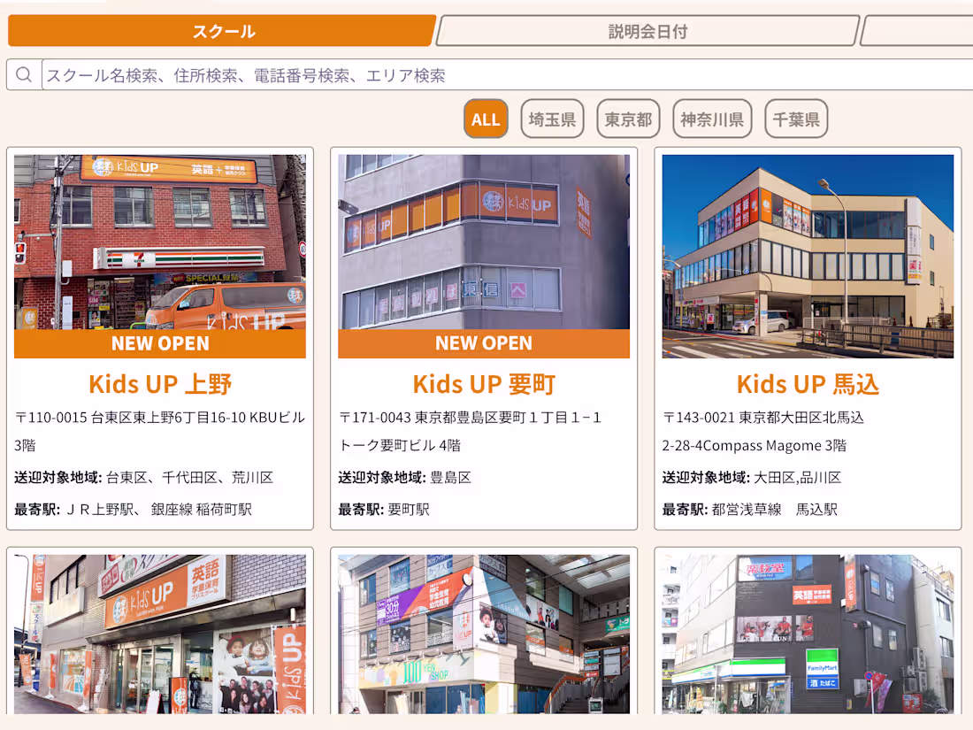The width and height of the screenshot is (973, 730).
Task: Open the photo with 100 YEN SHOP building
Action: tap(484, 634)
